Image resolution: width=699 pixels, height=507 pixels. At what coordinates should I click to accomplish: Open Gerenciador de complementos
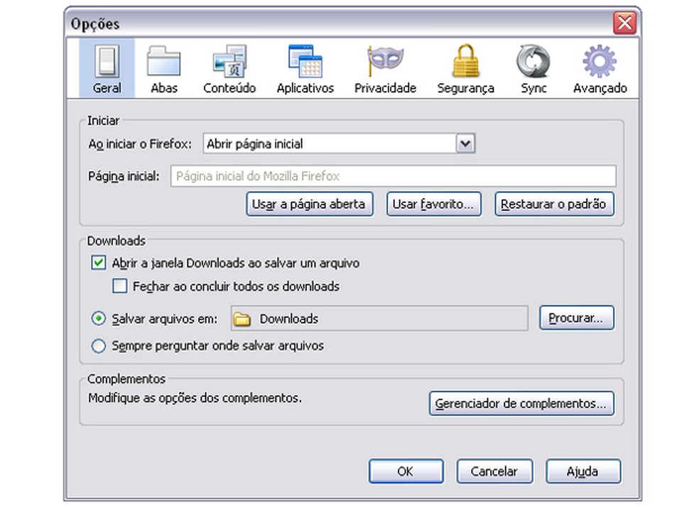coord(521,403)
